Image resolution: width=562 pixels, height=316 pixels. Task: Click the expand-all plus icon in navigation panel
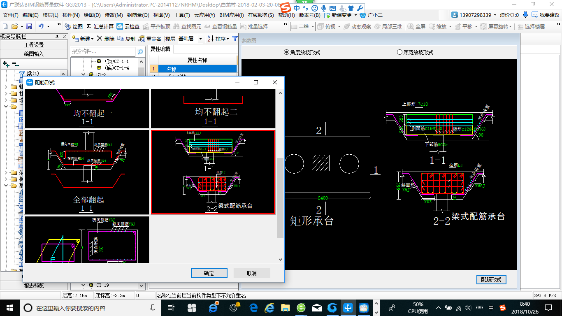[6, 64]
